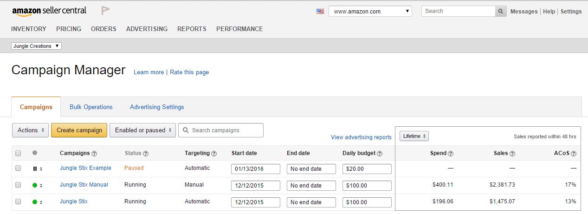This screenshot has width=588, height=214.
Task: Click the flag icon beside the logo
Action: tap(105, 11)
